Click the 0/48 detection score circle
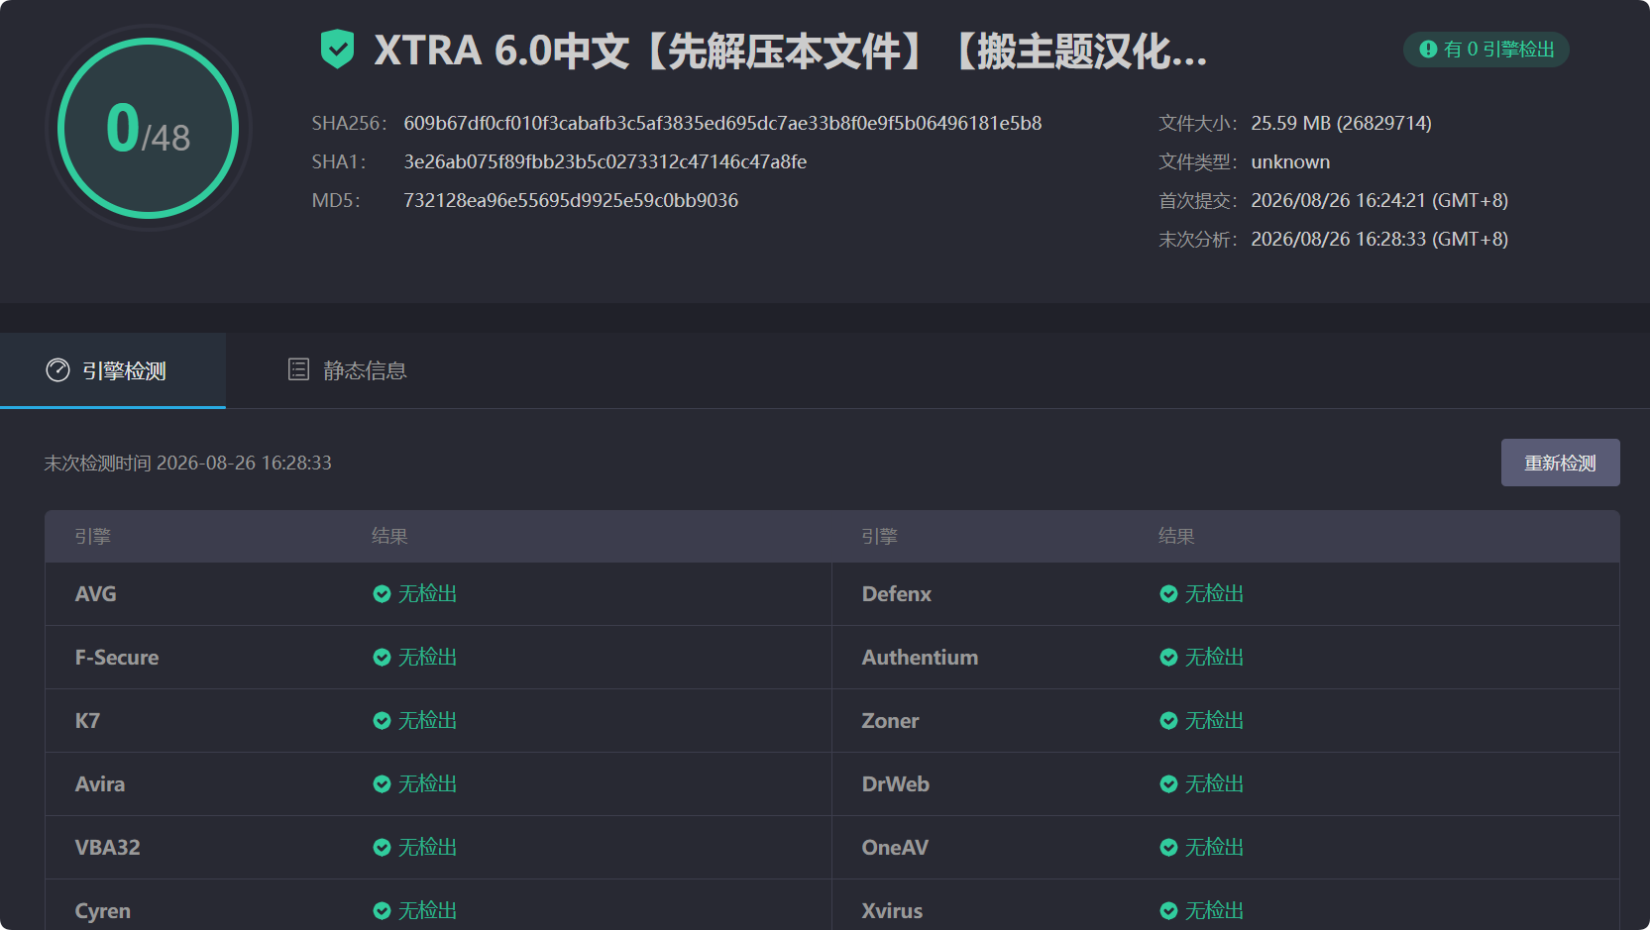1650x930 pixels. (x=149, y=129)
